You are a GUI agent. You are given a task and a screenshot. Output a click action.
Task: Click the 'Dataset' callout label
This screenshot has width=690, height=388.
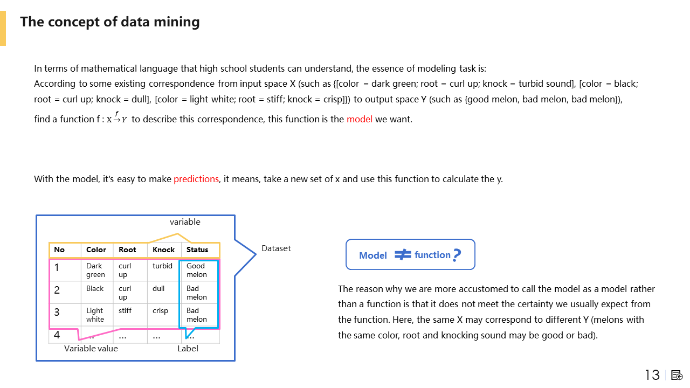(276, 248)
